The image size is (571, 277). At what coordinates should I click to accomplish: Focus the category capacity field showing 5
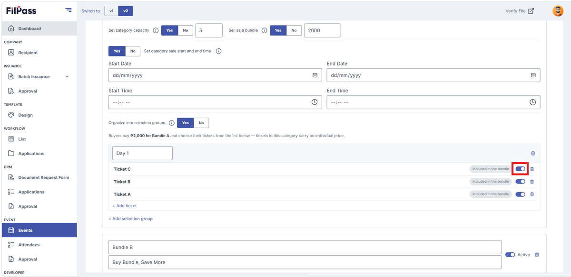point(209,30)
